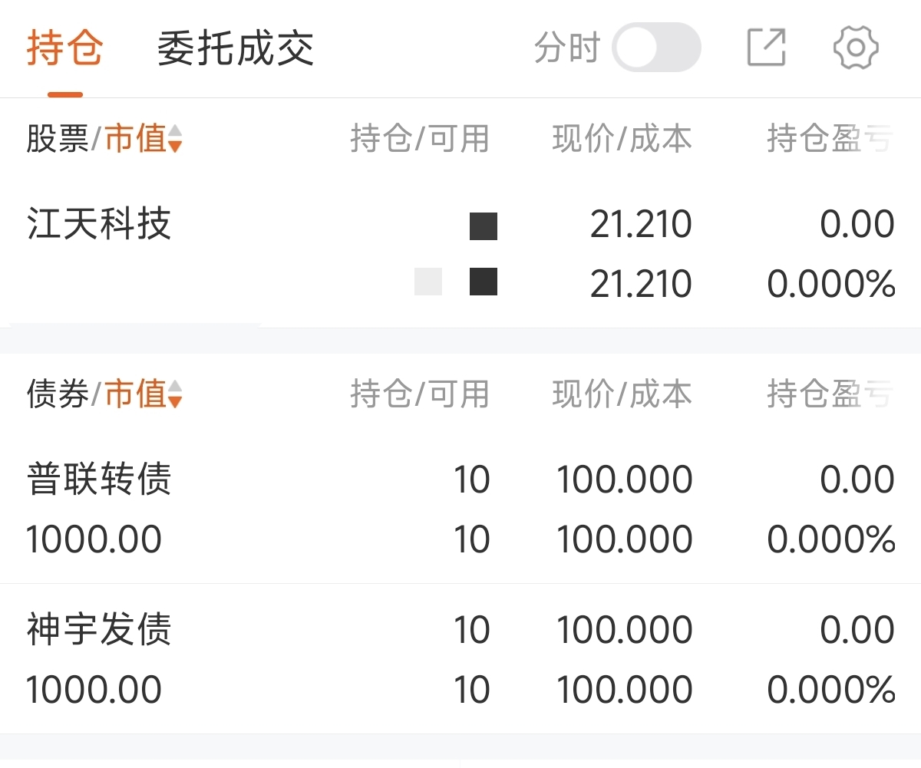Click bond section 持仓盈亏 column header
This screenshot has width=921, height=768.
coord(830,394)
